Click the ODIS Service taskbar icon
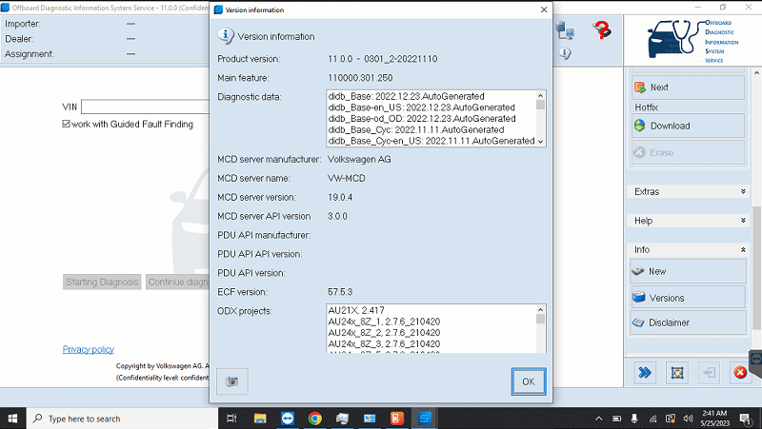The image size is (762, 429). click(425, 419)
